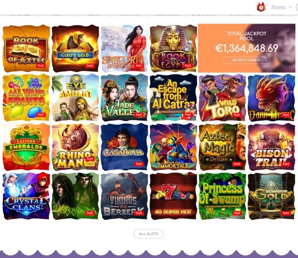Launch the Jade Valley slot

point(124,98)
